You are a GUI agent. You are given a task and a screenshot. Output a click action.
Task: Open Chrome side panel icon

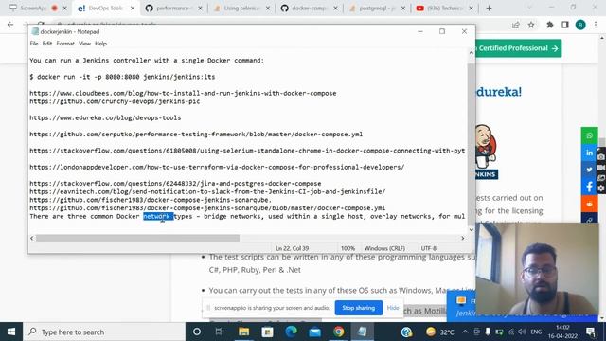pyautogui.click(x=565, y=25)
